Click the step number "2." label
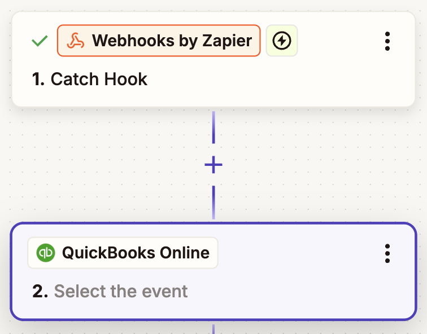This screenshot has width=427, height=334. (40, 291)
